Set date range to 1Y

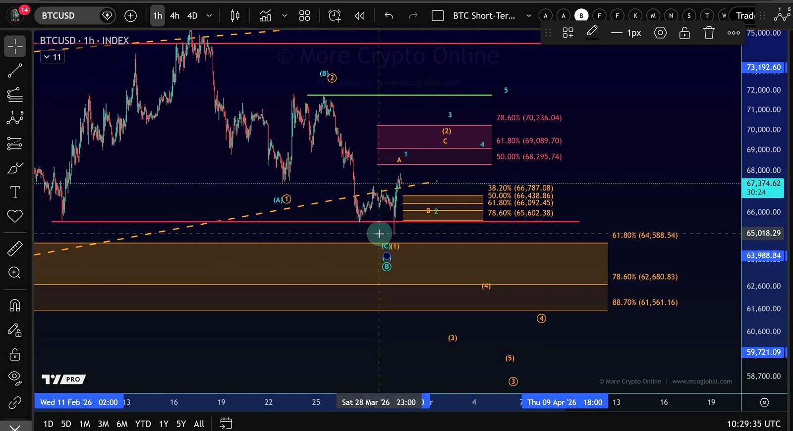164,424
